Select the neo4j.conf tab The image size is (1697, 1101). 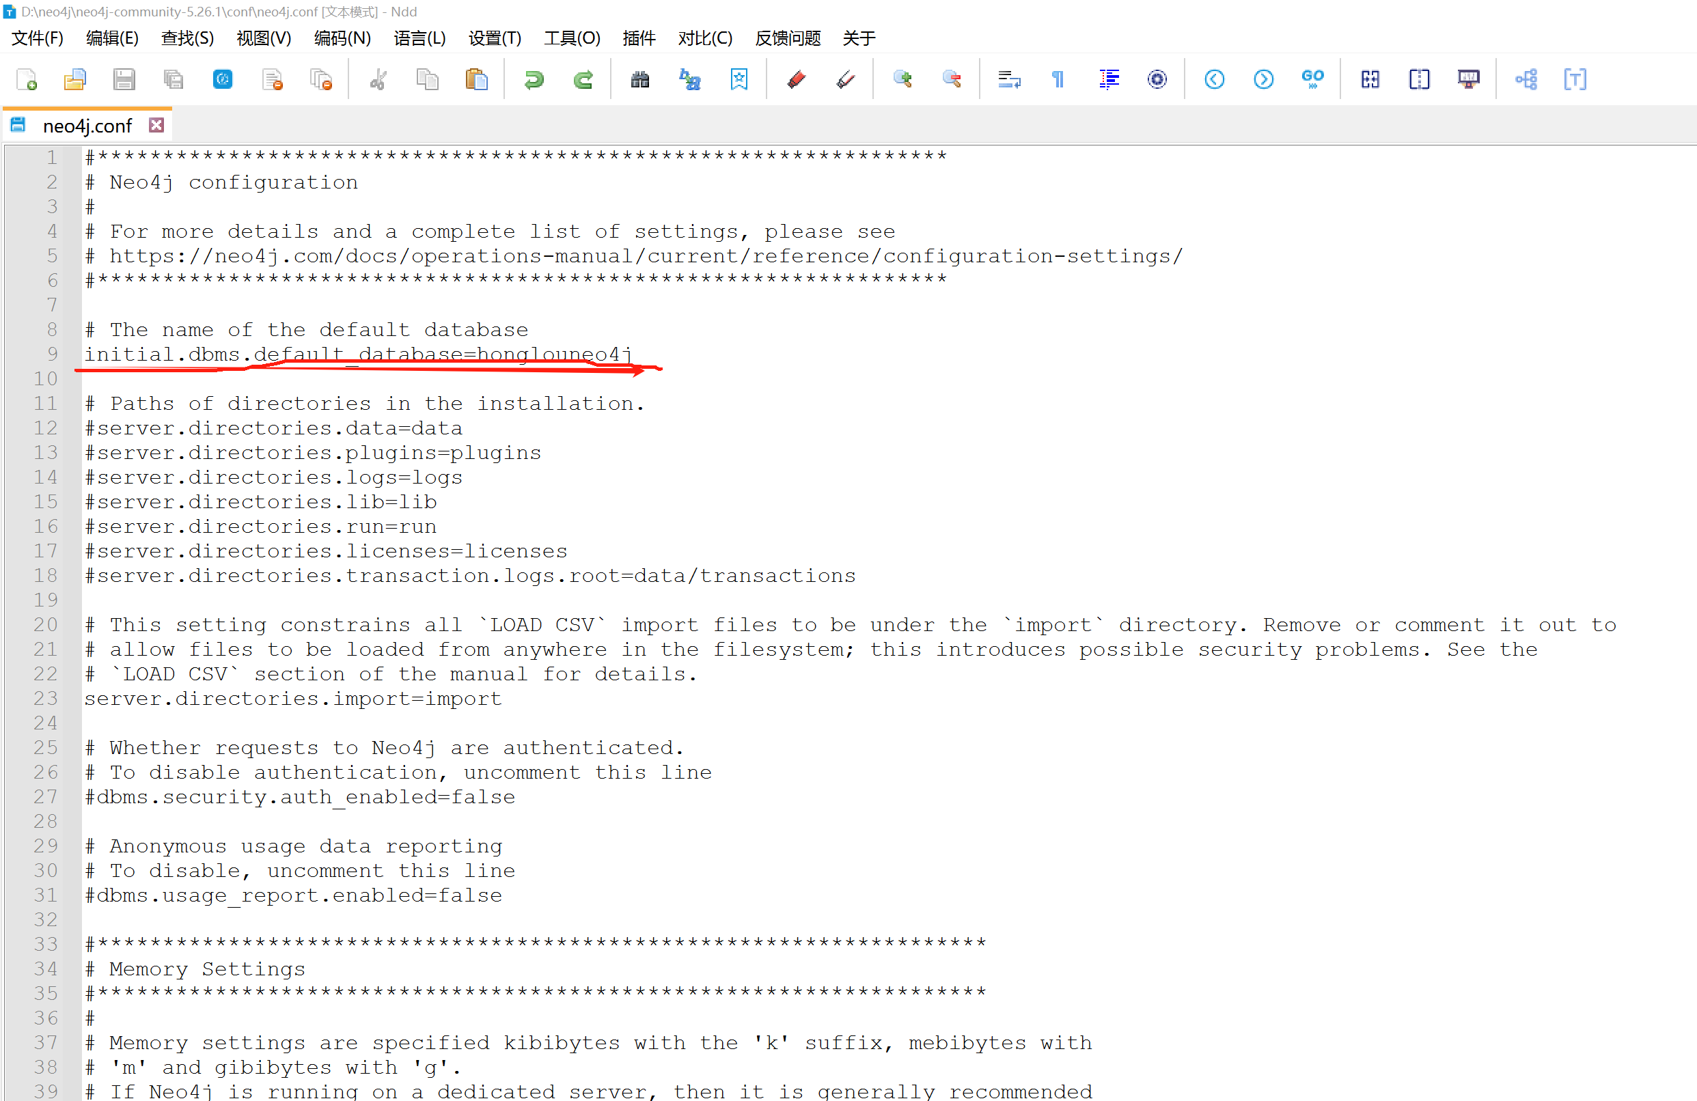(87, 126)
